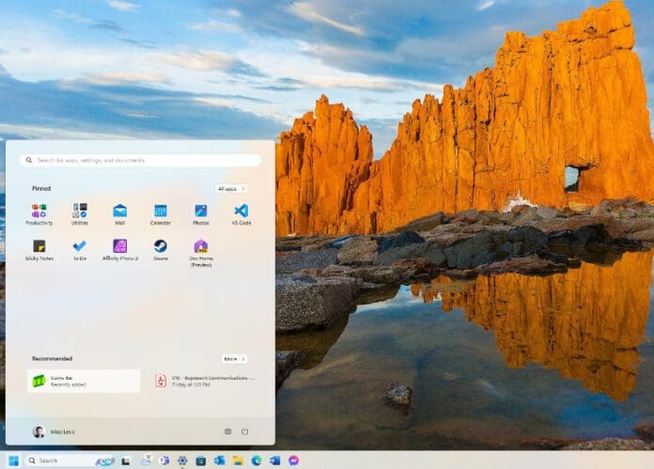
Task: Open File Explorer from the taskbar
Action: point(238,461)
